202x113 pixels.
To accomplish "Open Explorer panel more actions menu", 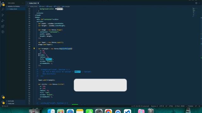I will pyautogui.click(x=23, y=3).
